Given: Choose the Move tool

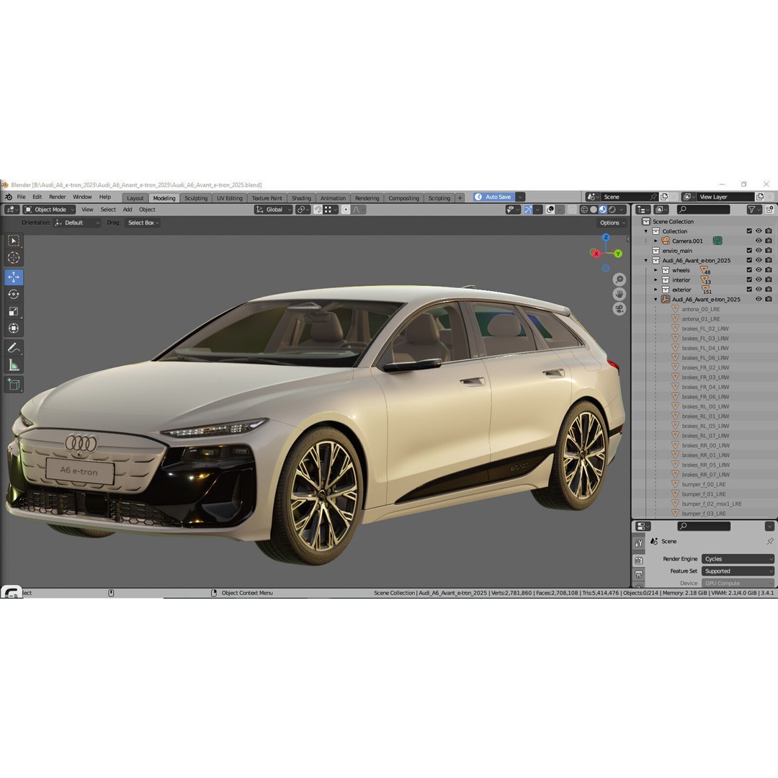Looking at the screenshot, I should pyautogui.click(x=14, y=277).
